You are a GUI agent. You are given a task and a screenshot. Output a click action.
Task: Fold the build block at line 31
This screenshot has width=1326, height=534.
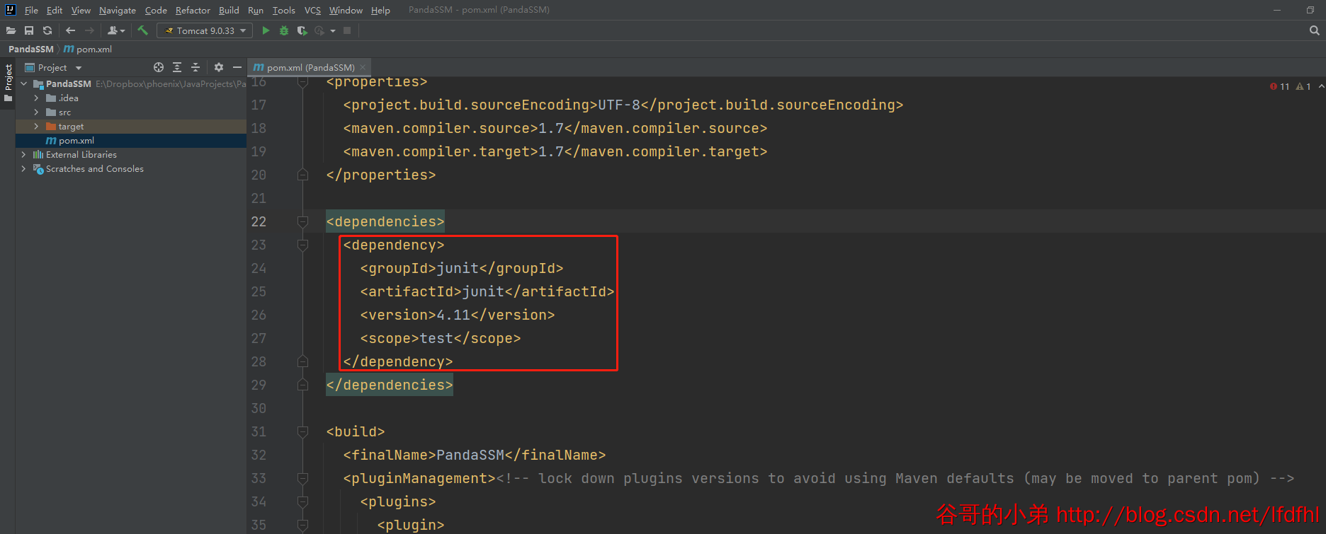pyautogui.click(x=303, y=431)
